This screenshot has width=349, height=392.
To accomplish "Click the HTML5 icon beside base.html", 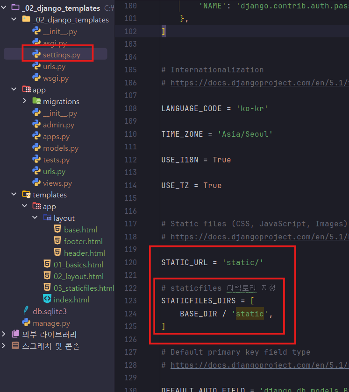I will tap(57, 229).
